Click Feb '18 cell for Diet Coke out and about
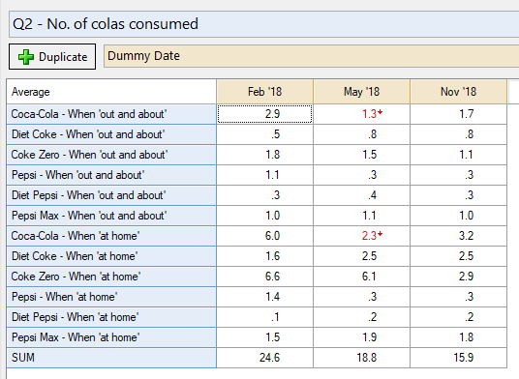The image size is (519, 379). coord(264,134)
